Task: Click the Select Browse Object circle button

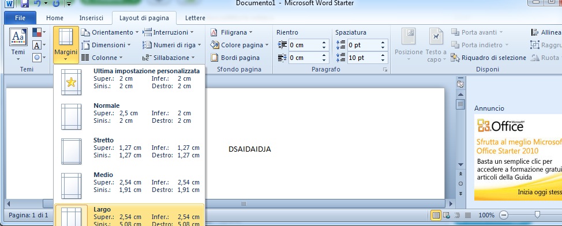Action: [461, 184]
